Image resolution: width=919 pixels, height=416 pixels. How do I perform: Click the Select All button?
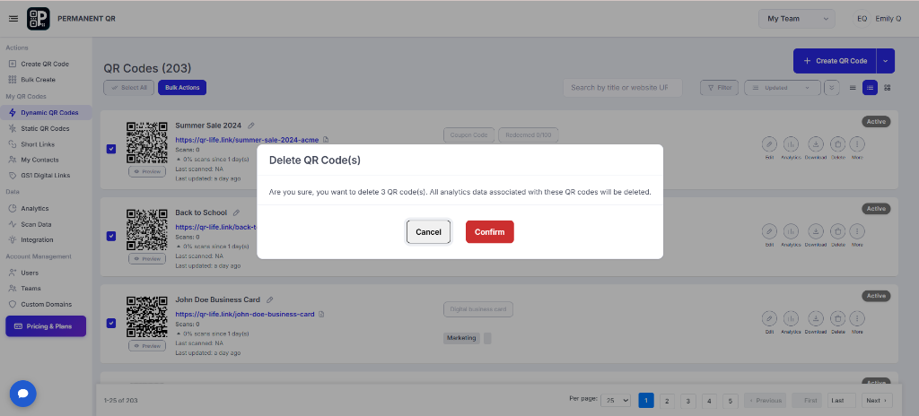(x=129, y=88)
